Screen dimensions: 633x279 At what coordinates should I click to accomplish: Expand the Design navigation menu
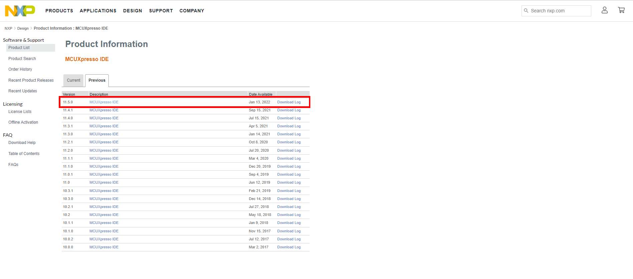[132, 11]
